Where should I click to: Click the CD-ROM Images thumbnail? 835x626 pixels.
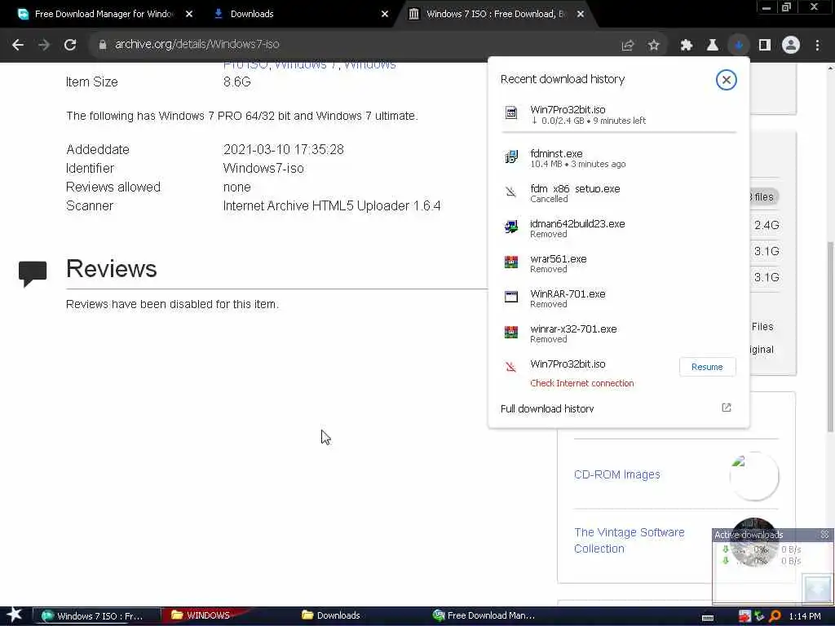tap(754, 476)
